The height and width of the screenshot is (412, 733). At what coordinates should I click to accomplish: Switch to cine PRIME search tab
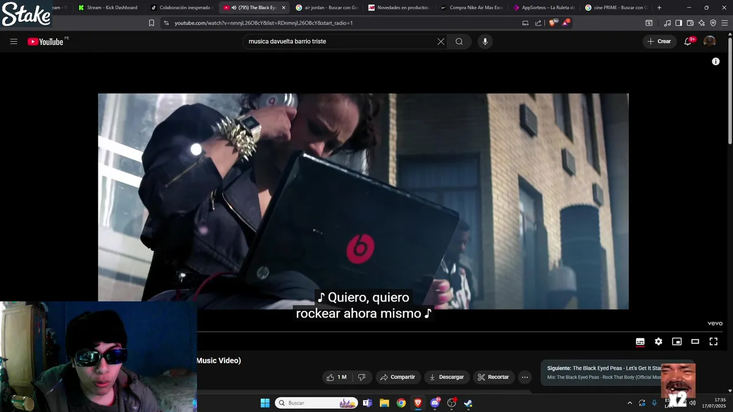[x=616, y=7]
